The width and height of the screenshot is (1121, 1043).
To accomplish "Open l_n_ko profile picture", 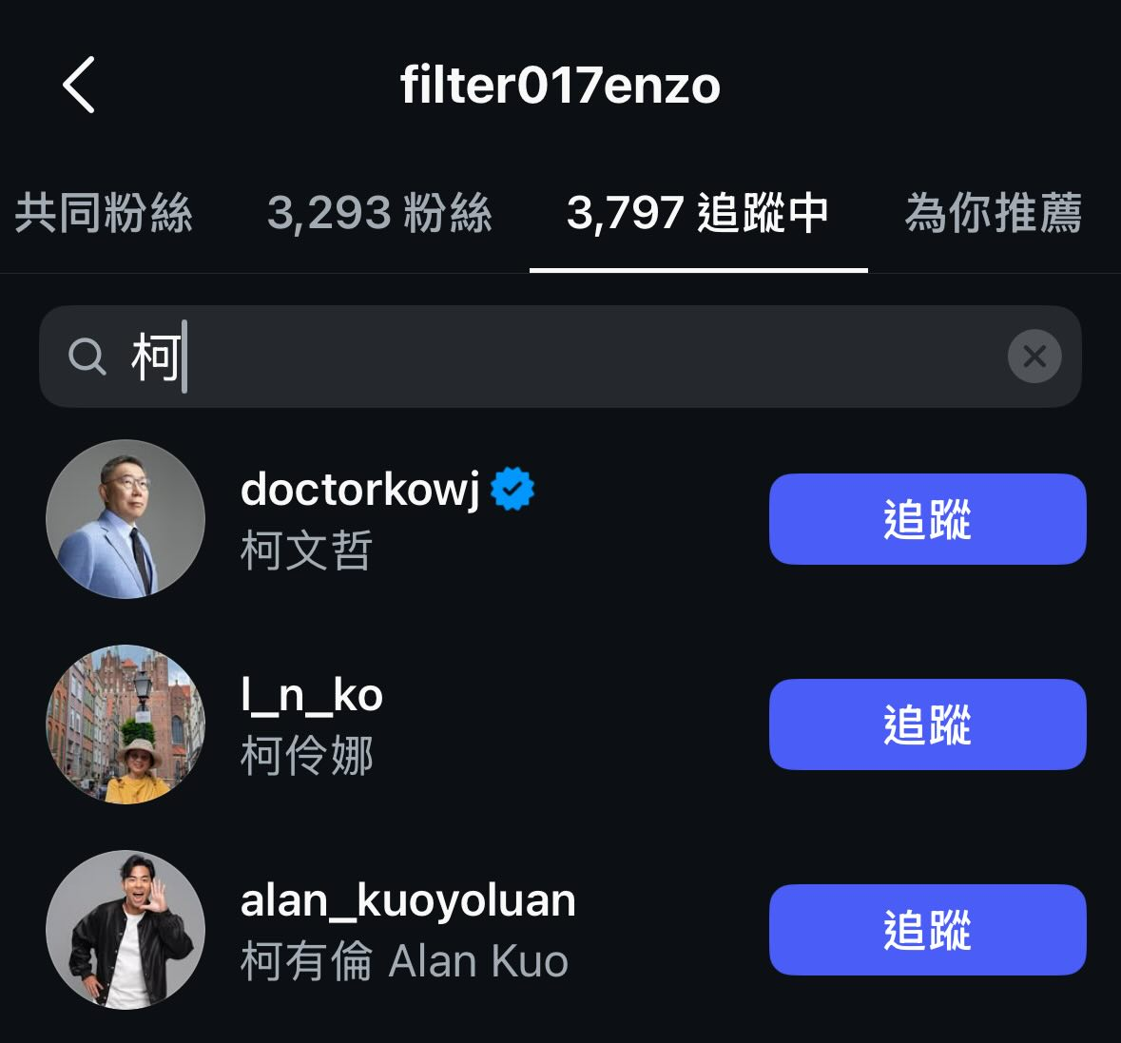I will (126, 724).
